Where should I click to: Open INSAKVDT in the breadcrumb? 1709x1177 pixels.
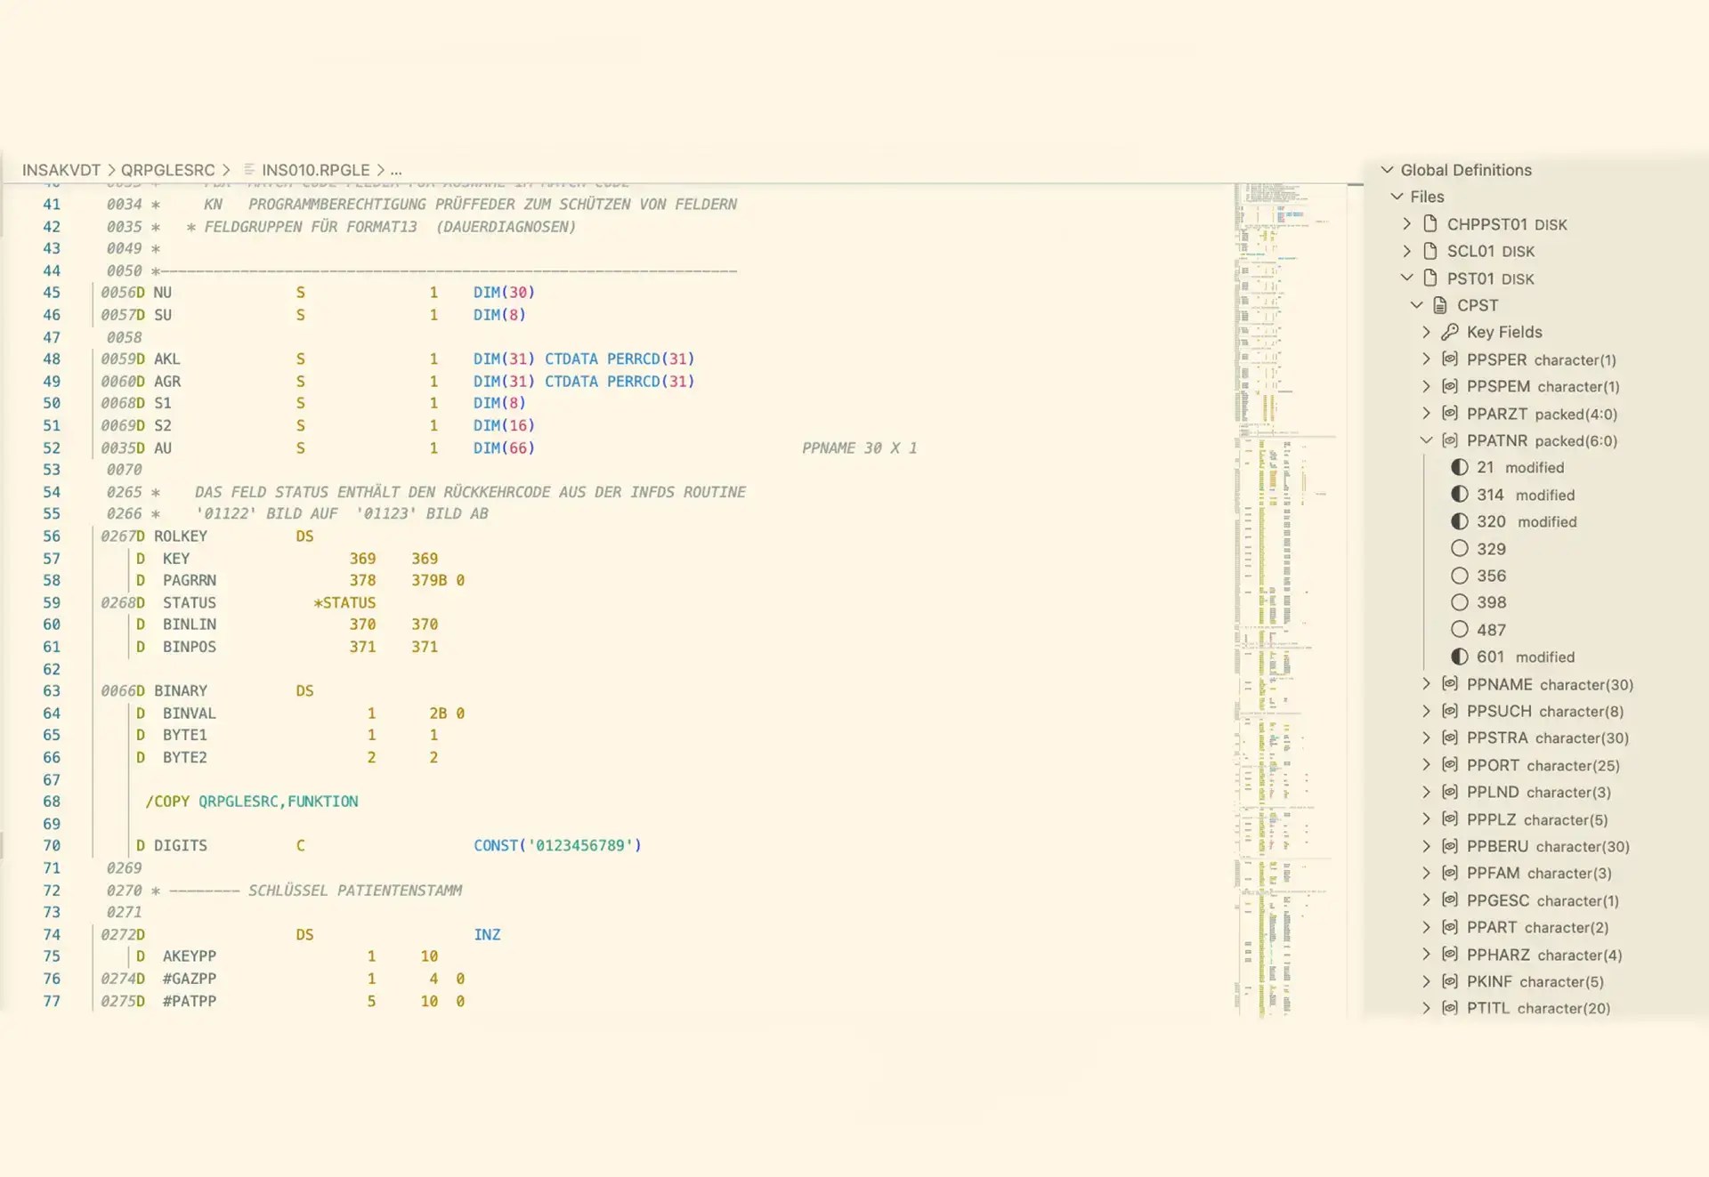tap(61, 170)
